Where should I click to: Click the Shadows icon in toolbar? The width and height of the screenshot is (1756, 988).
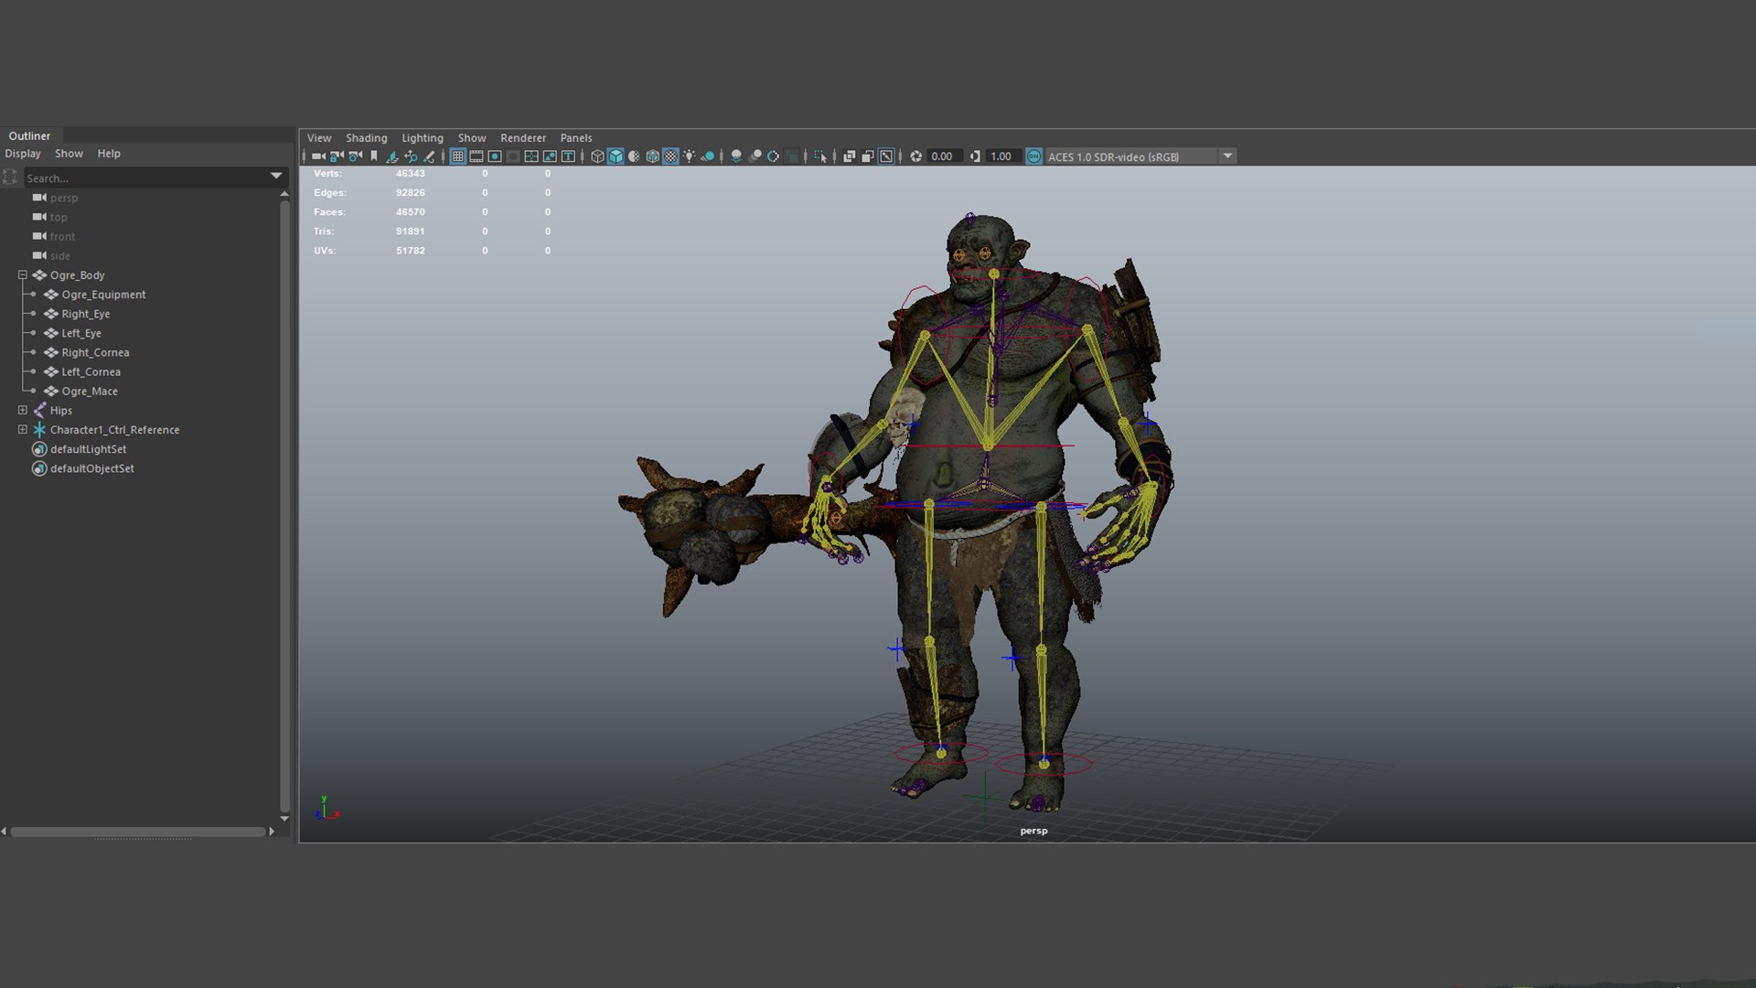click(x=708, y=156)
